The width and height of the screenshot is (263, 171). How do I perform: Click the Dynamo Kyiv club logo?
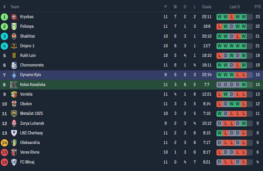point(14,75)
